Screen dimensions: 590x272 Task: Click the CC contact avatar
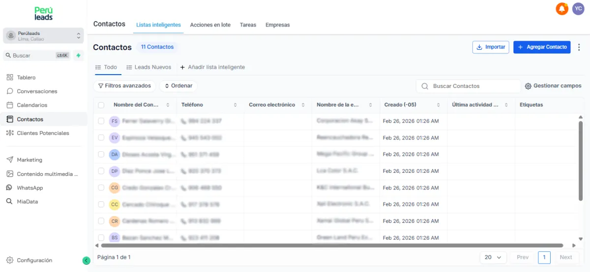pyautogui.click(x=115, y=205)
